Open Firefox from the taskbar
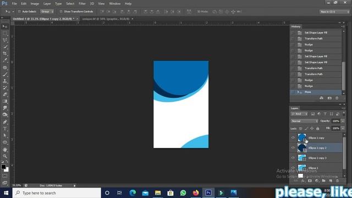The height and width of the screenshot is (198, 352). [x=196, y=193]
